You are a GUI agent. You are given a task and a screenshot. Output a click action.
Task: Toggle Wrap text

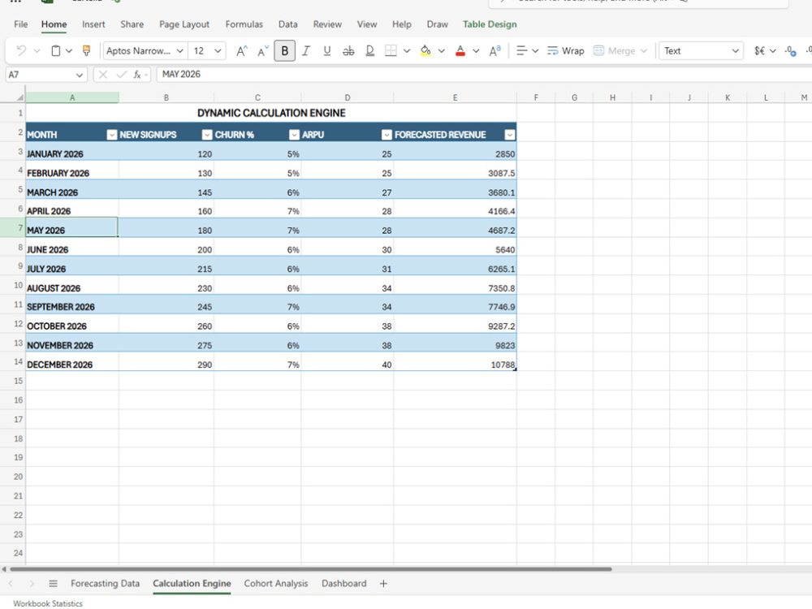(x=565, y=50)
